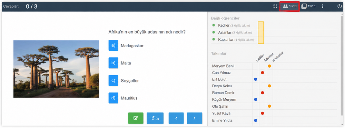This screenshot has width=345, height=128.
Task: Click Elif Bulut's blue team dot
Action: click(255, 79)
